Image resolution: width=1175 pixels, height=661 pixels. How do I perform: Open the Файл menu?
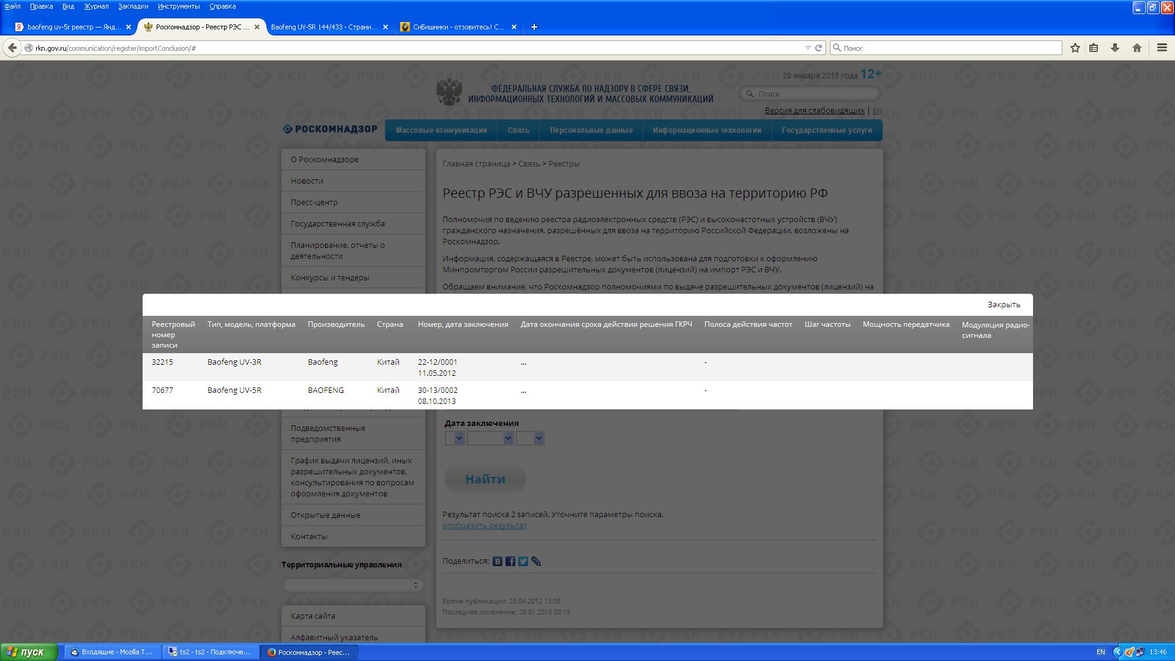[12, 6]
